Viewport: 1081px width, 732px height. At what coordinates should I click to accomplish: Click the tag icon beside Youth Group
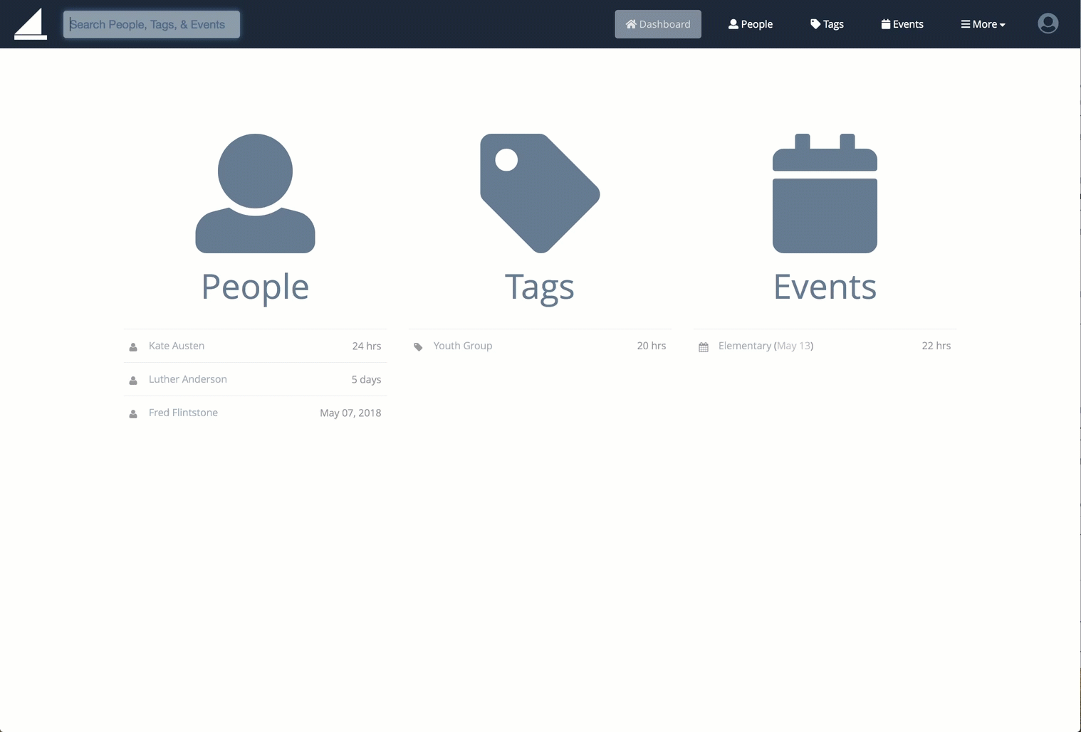coord(418,347)
